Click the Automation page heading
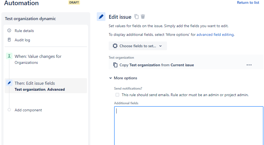Screen dimensions: 264x145 [x=21, y=3]
